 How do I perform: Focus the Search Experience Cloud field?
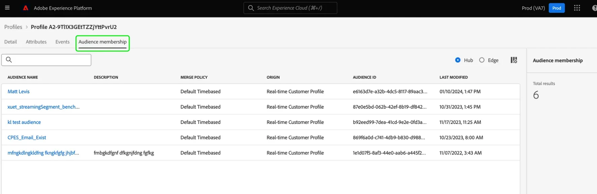293,8
